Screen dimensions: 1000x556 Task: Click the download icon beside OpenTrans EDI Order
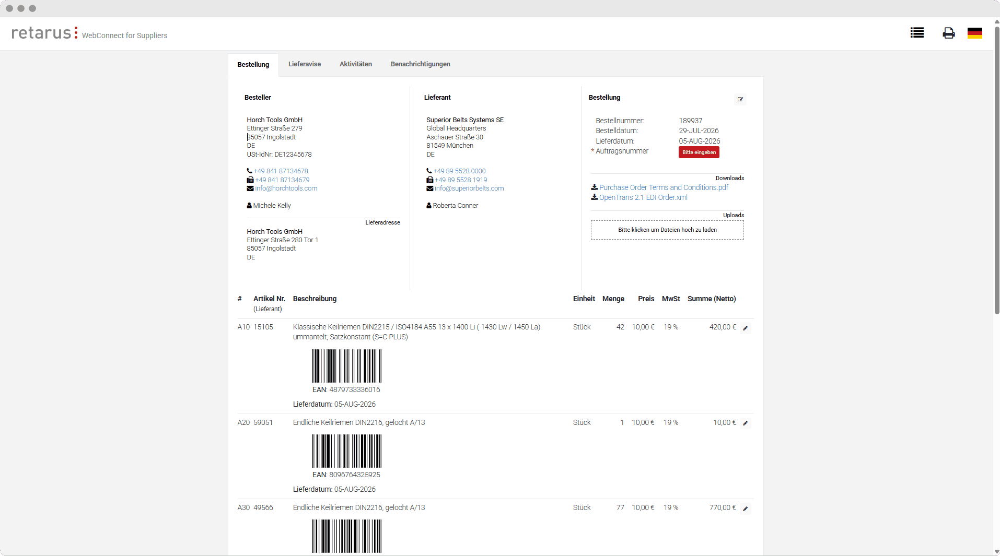pyautogui.click(x=594, y=197)
